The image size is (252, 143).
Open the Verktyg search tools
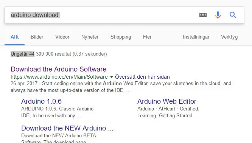coord(229,37)
